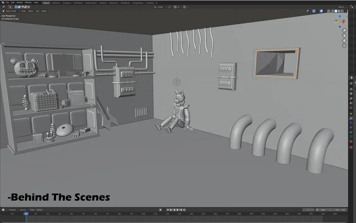
Task: Toggle Auto Keying record button
Action: [160, 210]
